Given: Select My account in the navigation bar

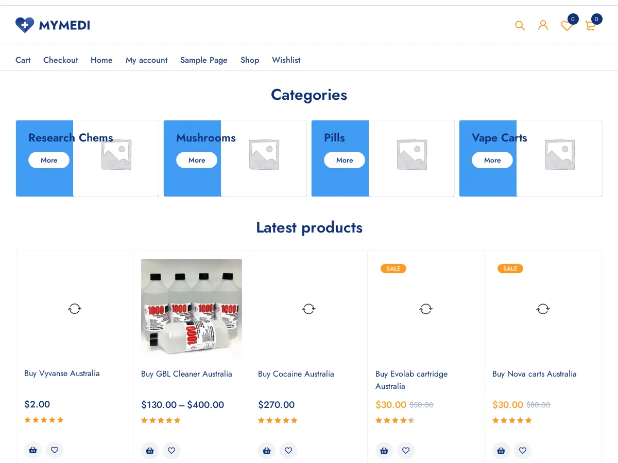Looking at the screenshot, I should pos(146,60).
